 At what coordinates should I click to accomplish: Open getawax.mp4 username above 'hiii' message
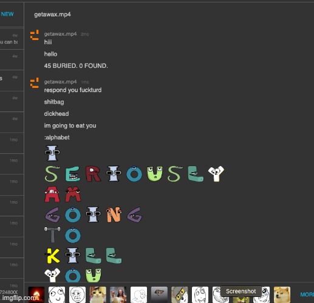tap(60, 34)
